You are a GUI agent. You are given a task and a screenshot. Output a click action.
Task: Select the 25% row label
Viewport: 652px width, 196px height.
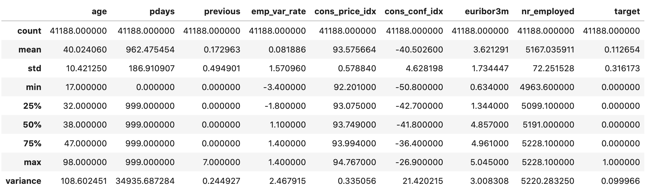pos(32,106)
